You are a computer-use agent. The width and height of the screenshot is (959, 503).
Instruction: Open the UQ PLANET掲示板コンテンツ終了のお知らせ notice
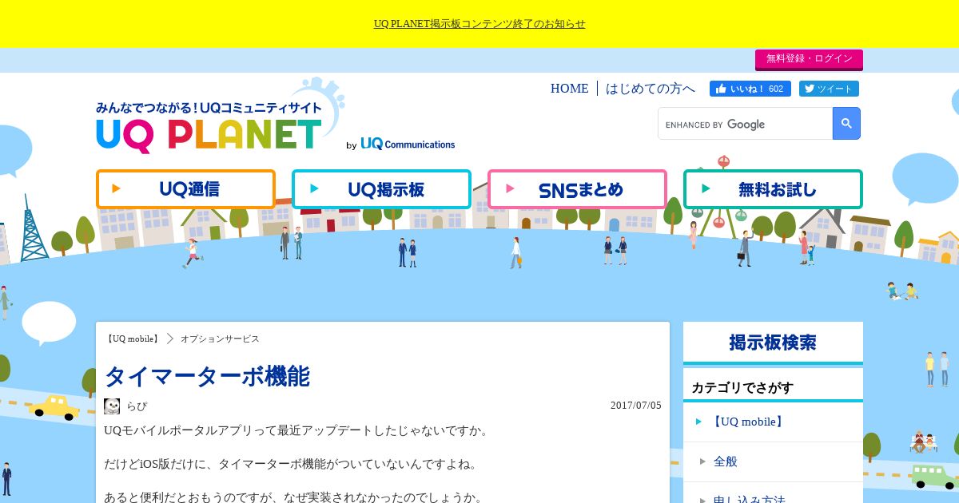[479, 24]
